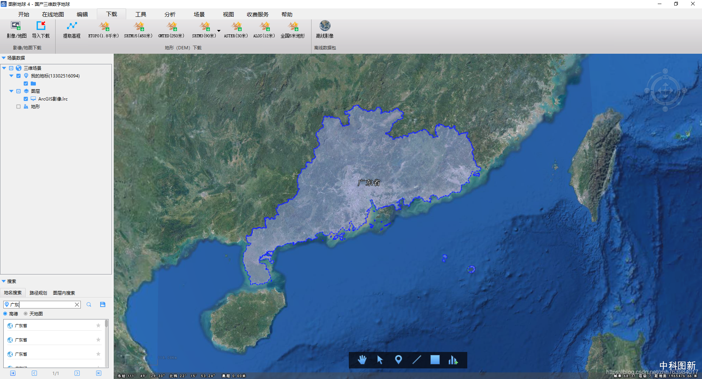Select ArcGIS影像.lrc layer name in tree

[x=53, y=99]
